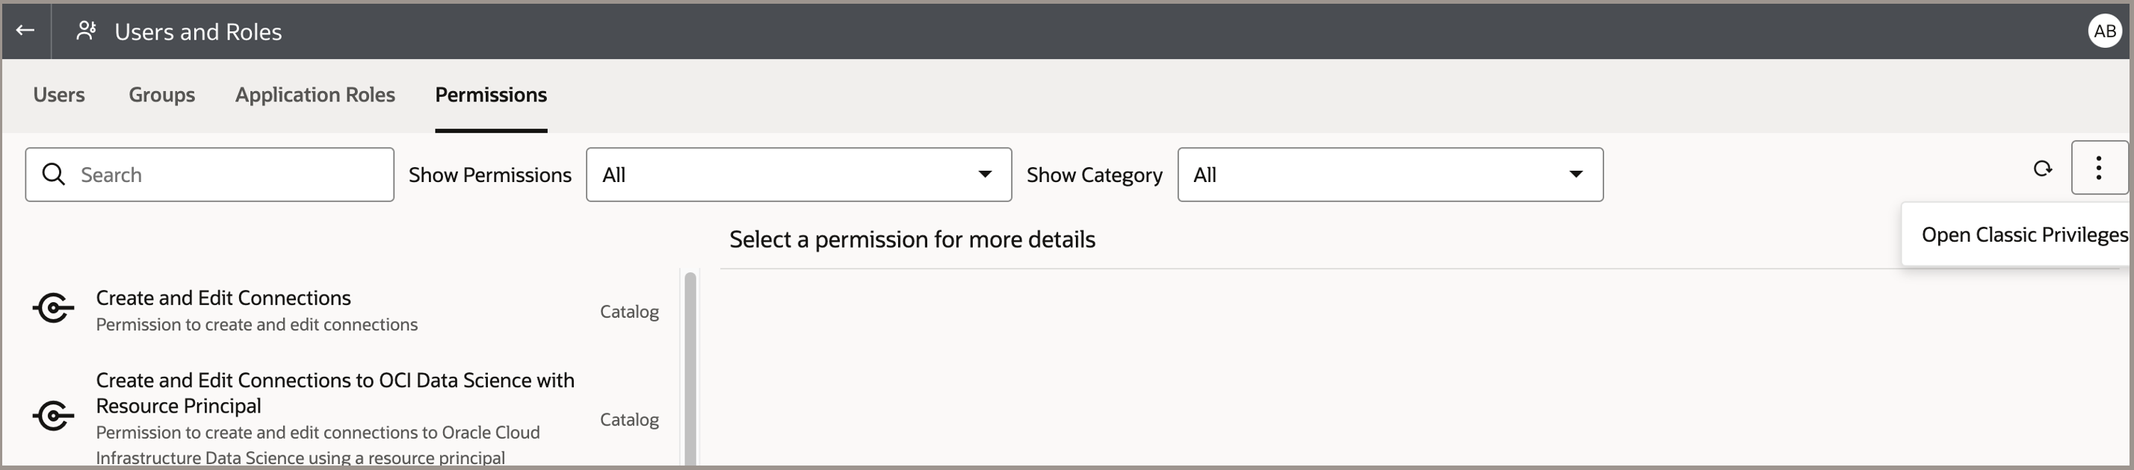Click the search magnifier icon

(54, 175)
